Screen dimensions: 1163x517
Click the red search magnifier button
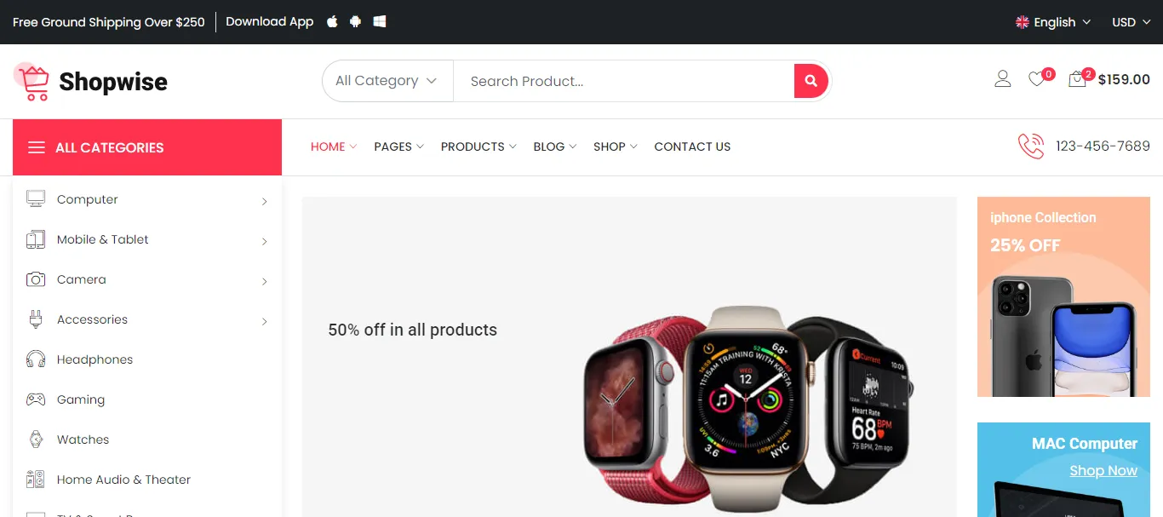[x=811, y=81]
